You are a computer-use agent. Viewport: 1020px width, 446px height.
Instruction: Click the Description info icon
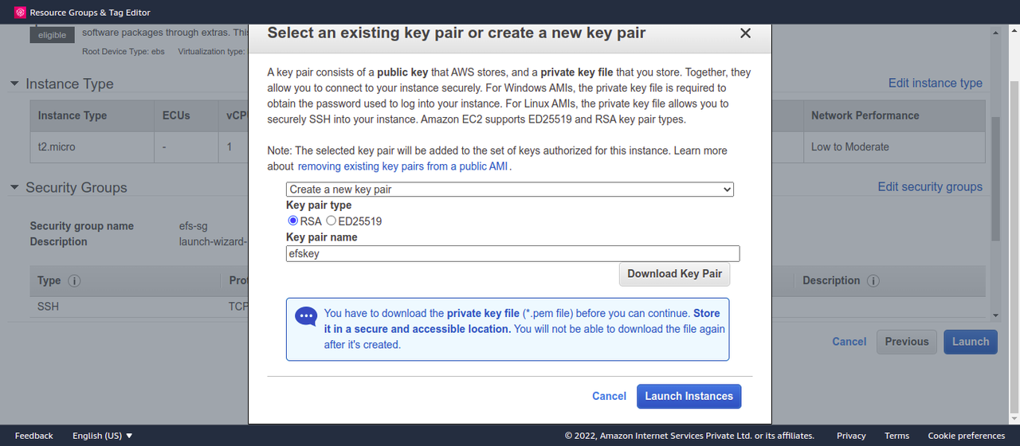point(873,281)
